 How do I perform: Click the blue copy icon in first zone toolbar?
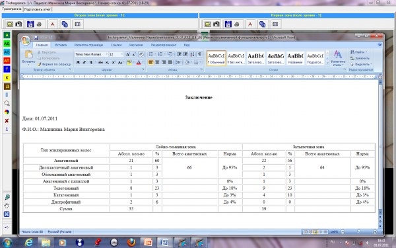coord(263,24)
